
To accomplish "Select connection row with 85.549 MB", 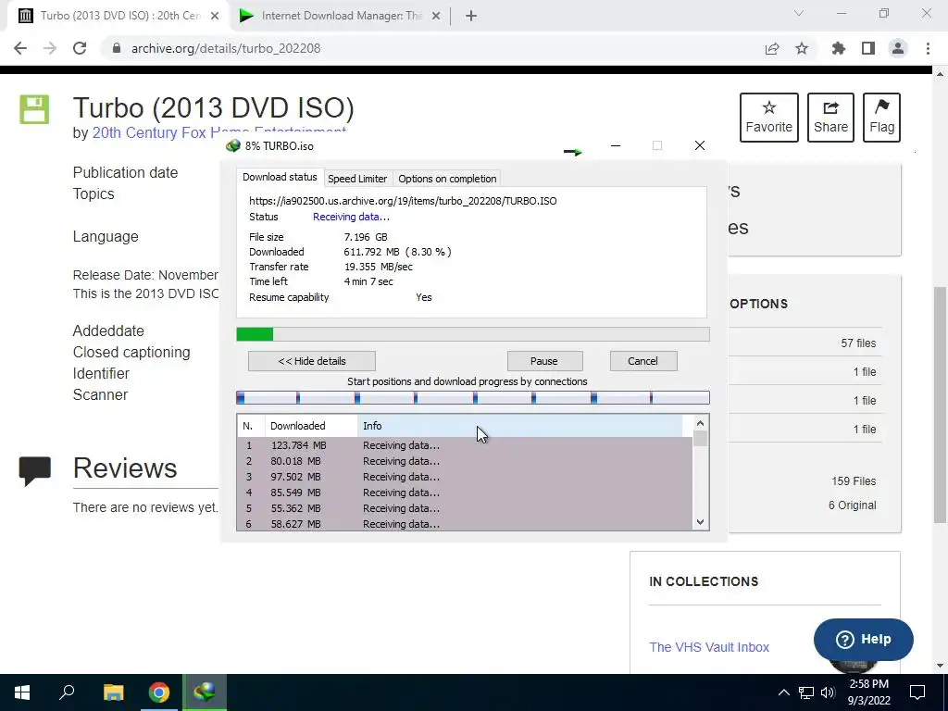I will 465,493.
